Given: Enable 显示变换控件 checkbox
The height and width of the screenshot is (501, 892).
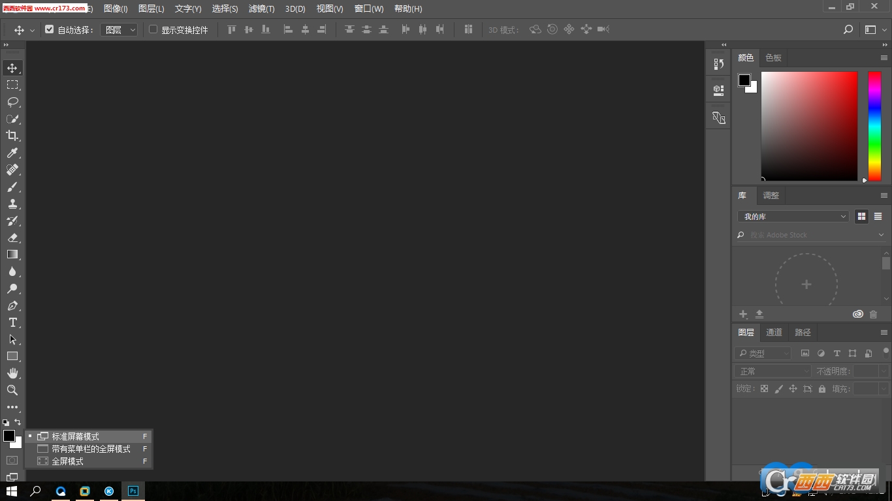Looking at the screenshot, I should tap(152, 29).
